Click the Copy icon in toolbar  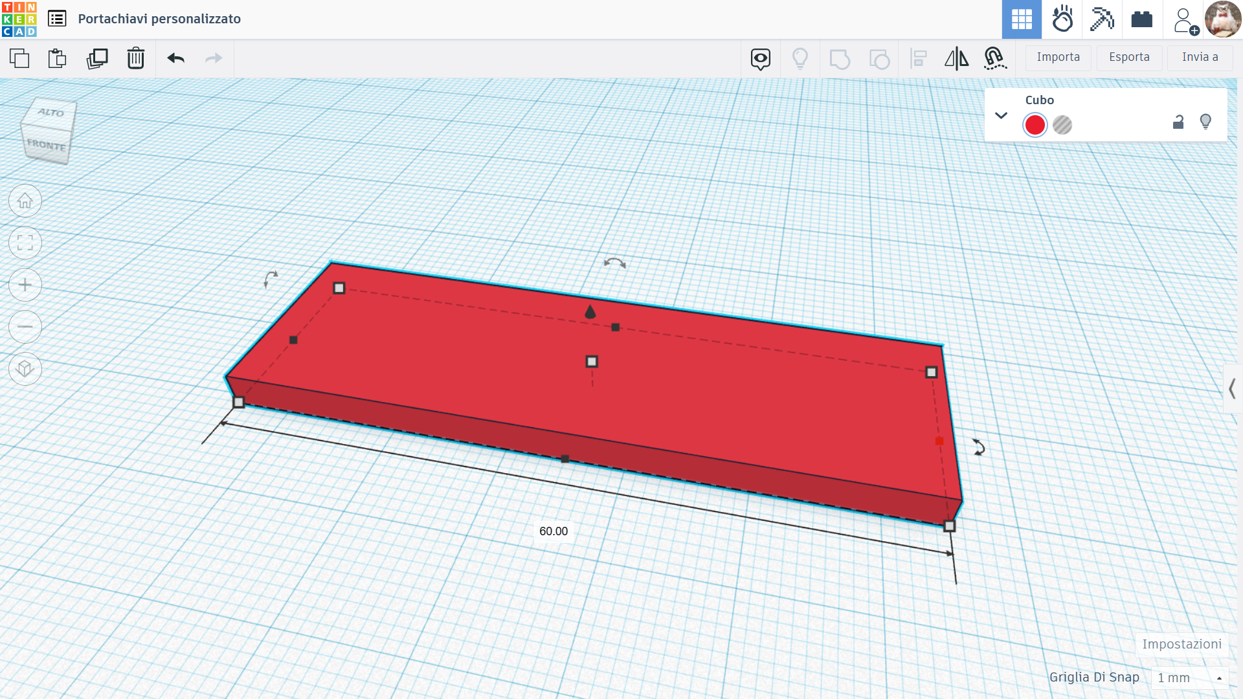click(19, 58)
